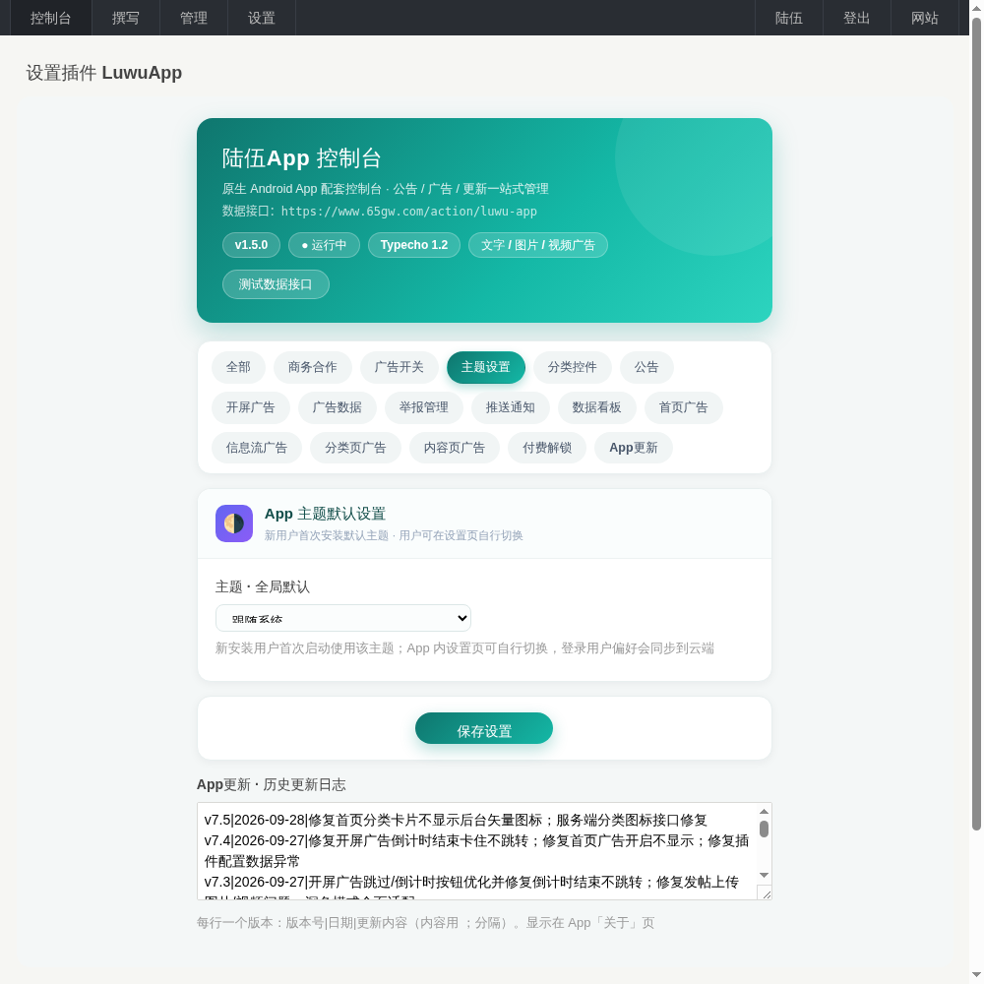984x984 pixels.
Task: Select the 开屏广告 tab
Action: pyautogui.click(x=250, y=407)
